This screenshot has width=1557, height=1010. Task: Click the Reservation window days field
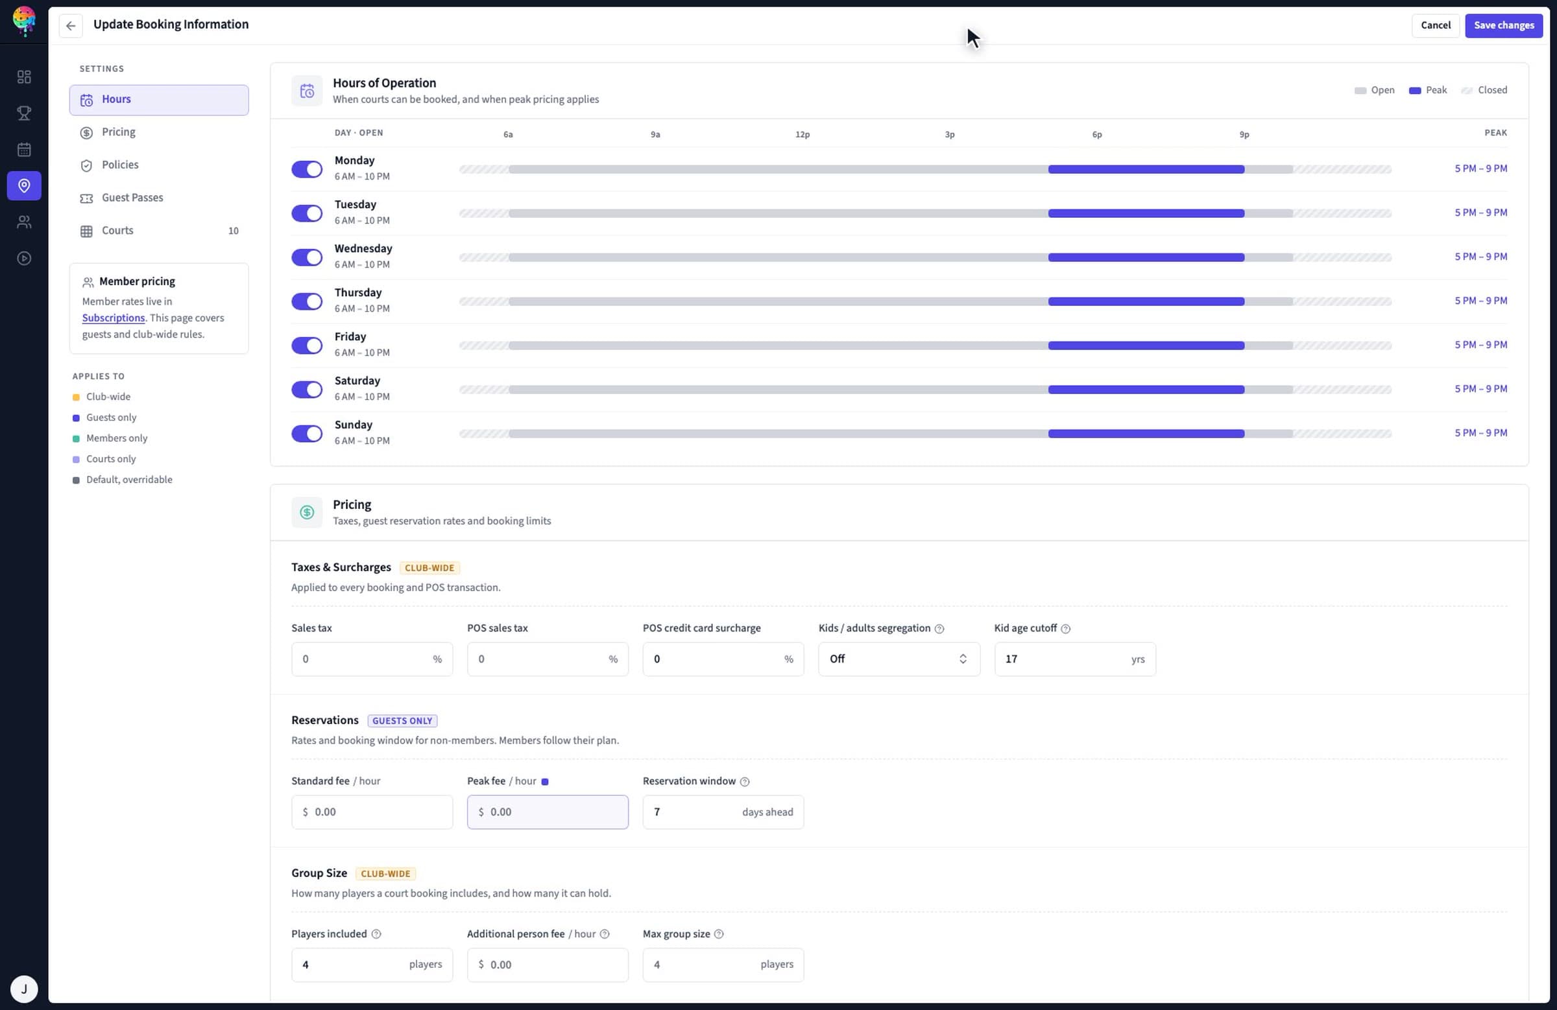point(723,812)
